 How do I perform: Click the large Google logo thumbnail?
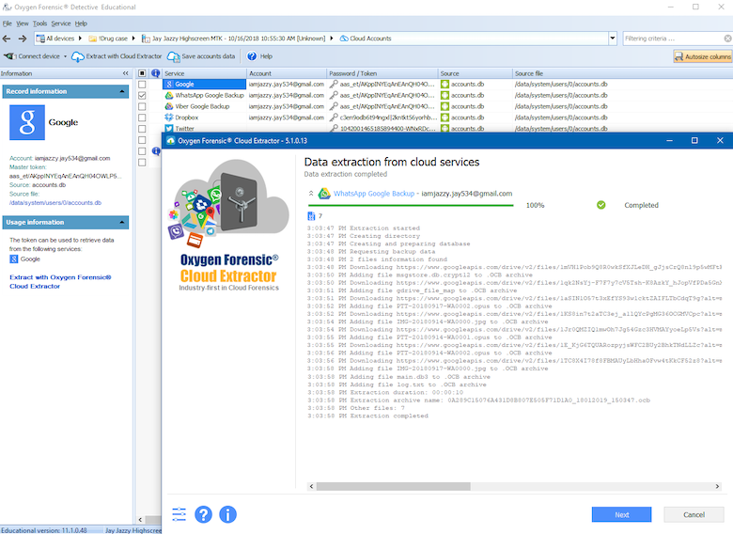[27, 122]
